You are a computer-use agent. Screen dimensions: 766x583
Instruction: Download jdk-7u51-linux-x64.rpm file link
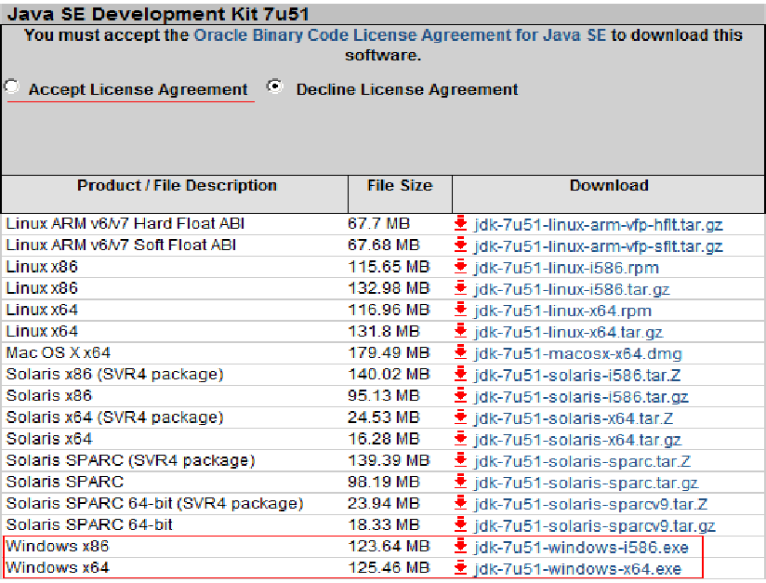562,311
